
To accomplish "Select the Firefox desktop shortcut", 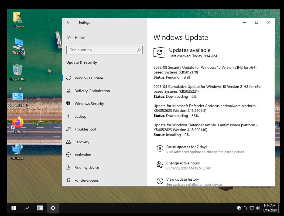I will tap(18, 125).
